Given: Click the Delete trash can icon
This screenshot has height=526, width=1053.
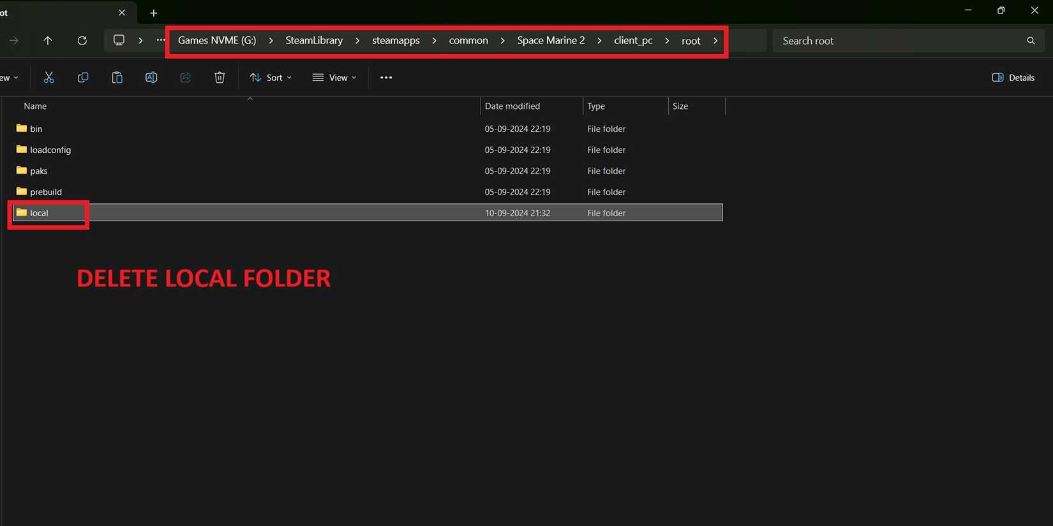Looking at the screenshot, I should coord(220,77).
